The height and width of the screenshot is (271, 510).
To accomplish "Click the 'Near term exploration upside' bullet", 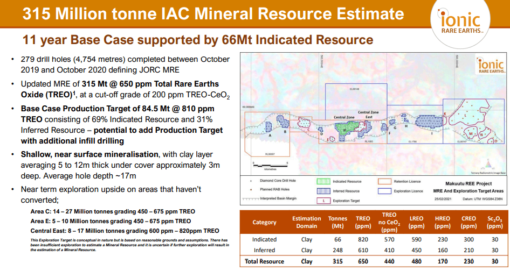I will point(111,195).
